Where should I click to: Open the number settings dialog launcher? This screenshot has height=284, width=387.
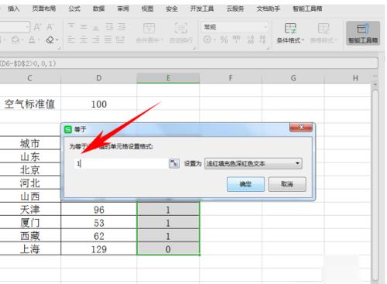click(x=268, y=48)
